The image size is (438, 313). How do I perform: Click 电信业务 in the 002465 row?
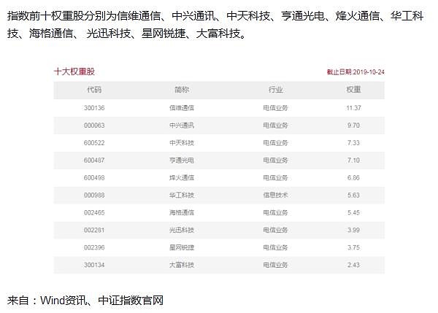pyautogui.click(x=275, y=213)
